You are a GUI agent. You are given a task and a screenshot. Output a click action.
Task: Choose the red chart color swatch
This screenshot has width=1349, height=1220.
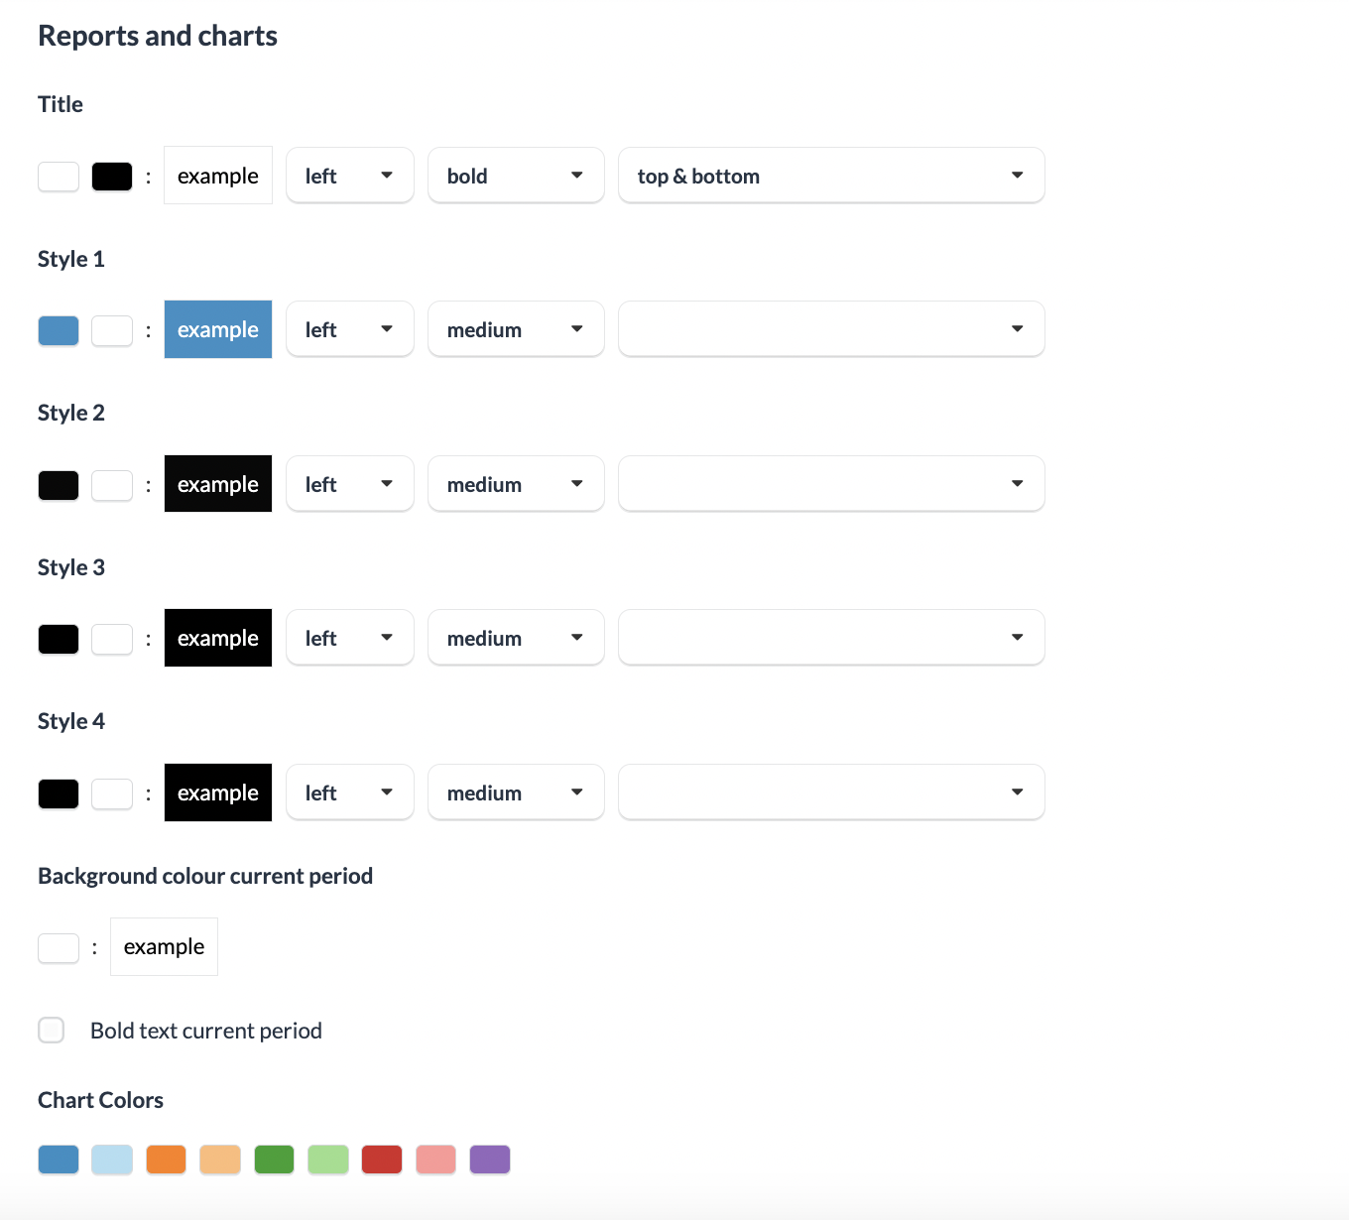pos(382,1159)
